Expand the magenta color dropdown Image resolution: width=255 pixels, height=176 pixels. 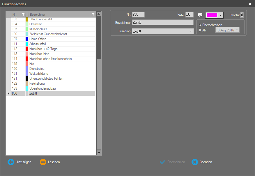coord(221,15)
